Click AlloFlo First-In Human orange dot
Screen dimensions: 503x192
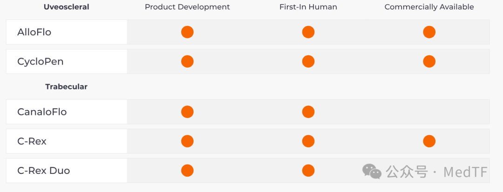308,32
